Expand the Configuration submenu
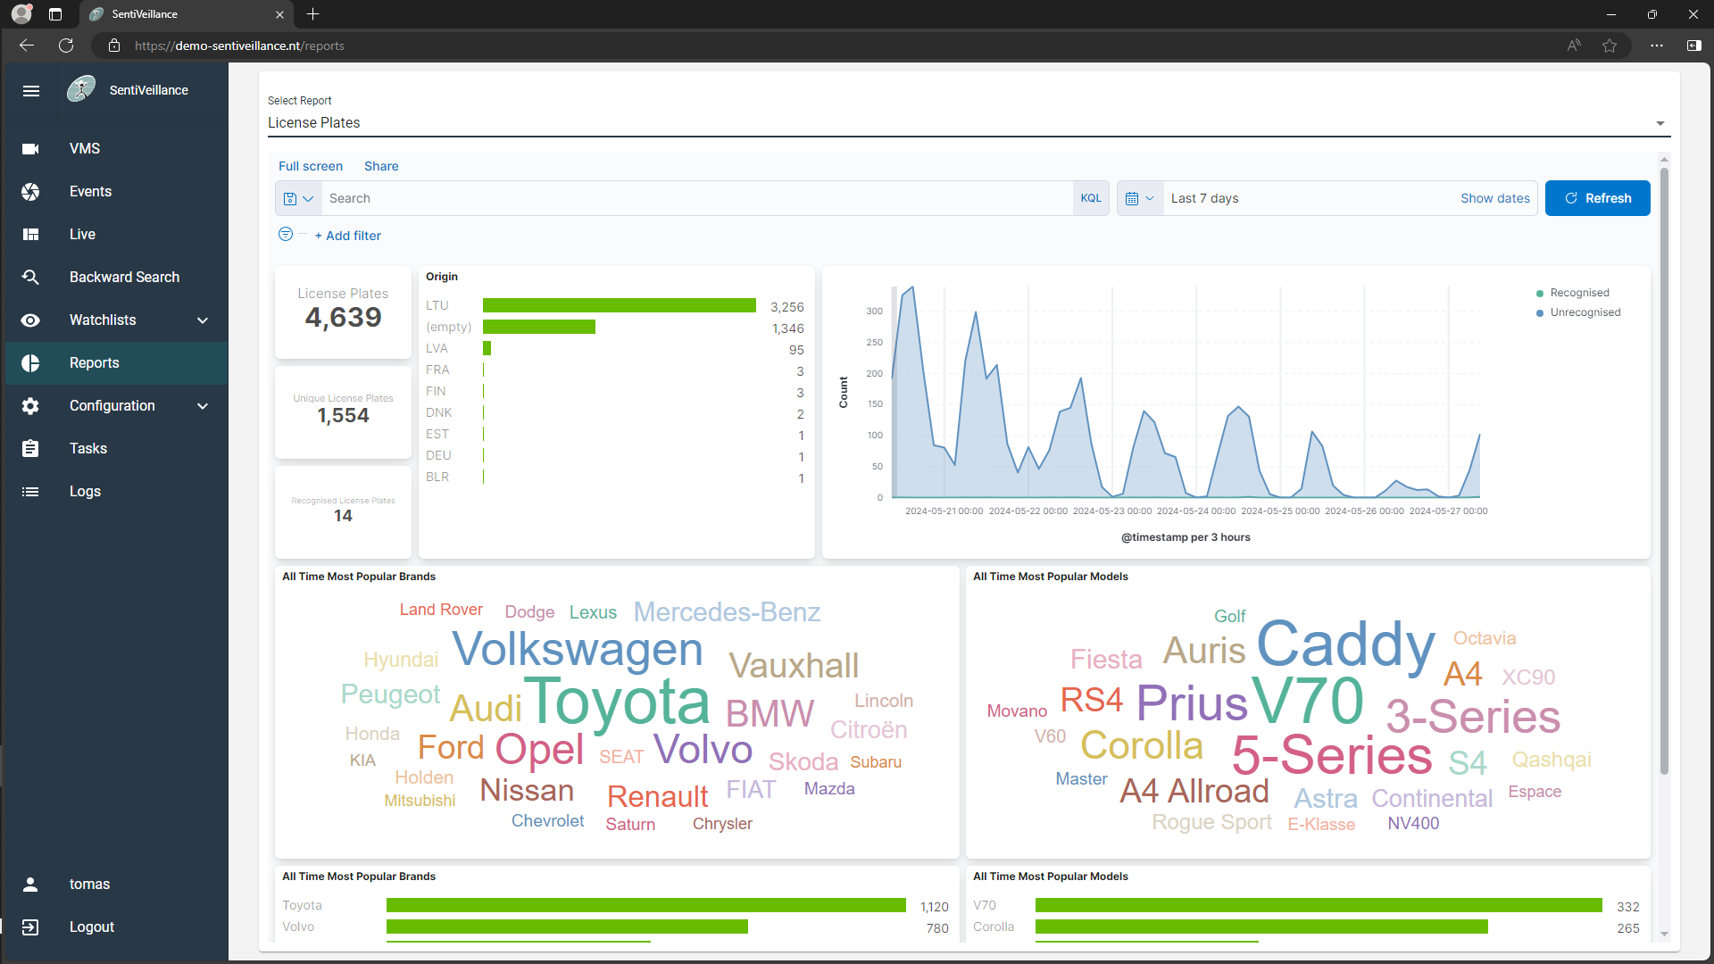The image size is (1714, 964). (203, 406)
